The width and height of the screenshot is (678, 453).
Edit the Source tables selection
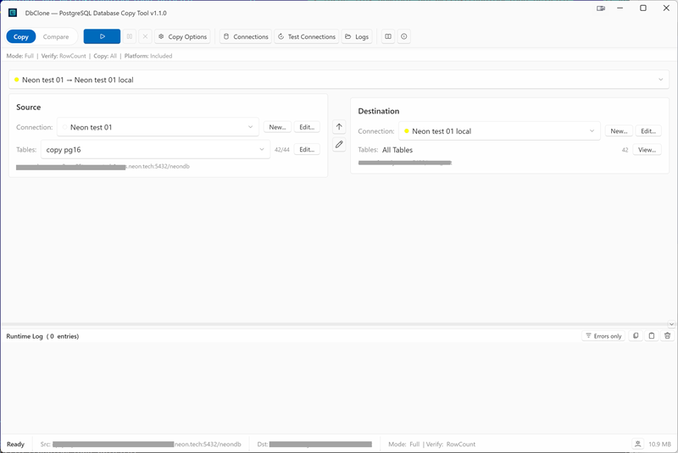(x=307, y=149)
